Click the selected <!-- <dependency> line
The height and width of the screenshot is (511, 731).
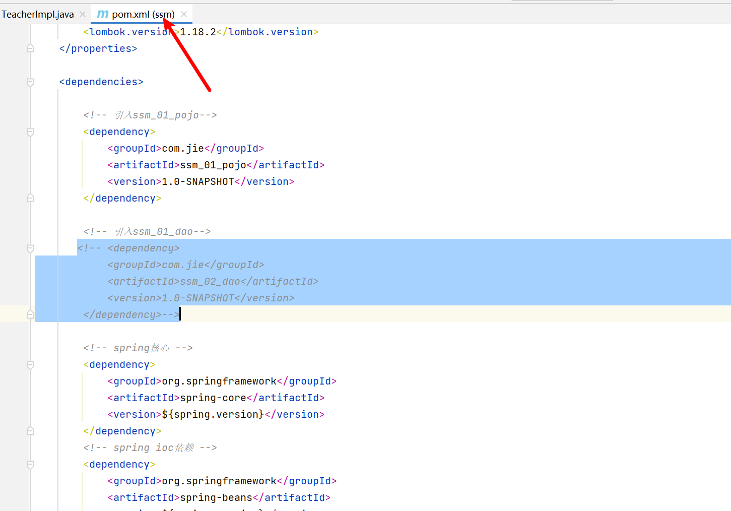coord(128,248)
